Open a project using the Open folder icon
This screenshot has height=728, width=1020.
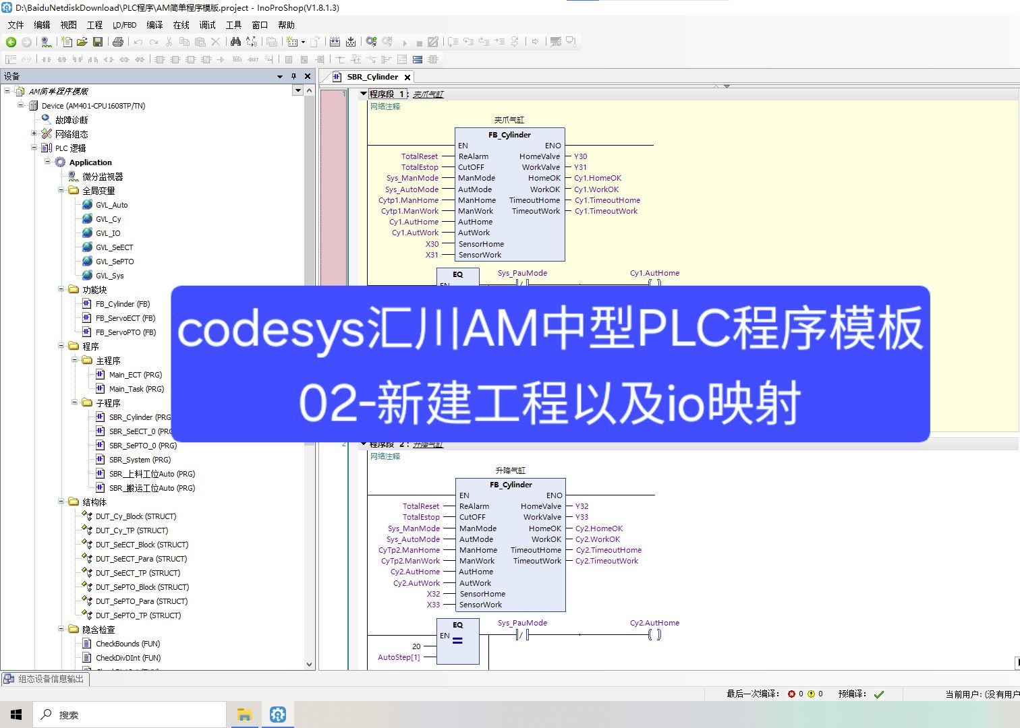tap(82, 42)
